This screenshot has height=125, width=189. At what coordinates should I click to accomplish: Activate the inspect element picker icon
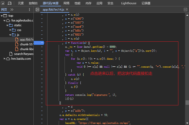coord(3,3)
